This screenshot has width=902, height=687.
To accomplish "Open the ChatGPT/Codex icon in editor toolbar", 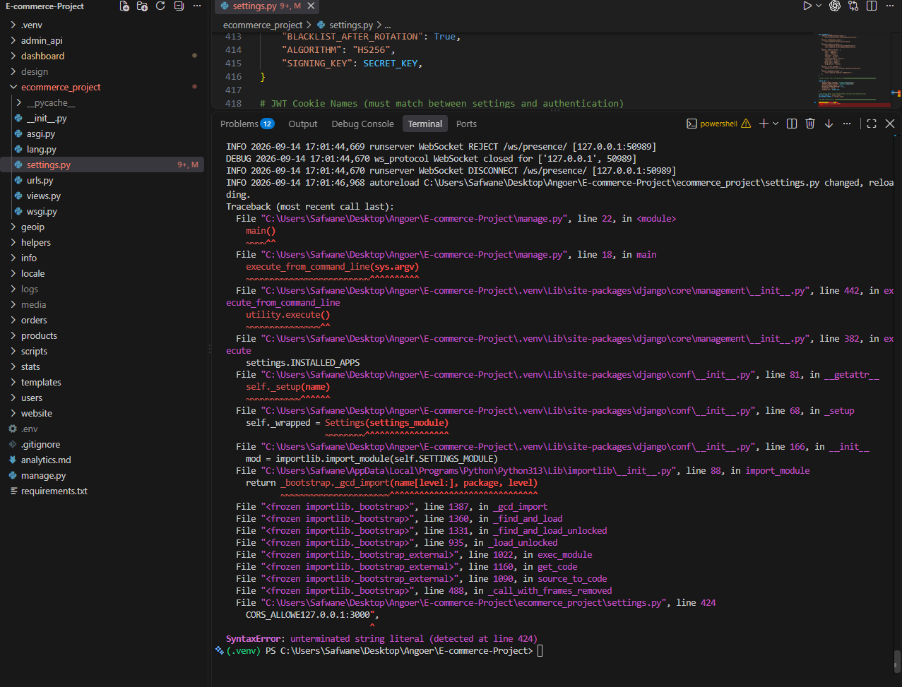I will click(x=835, y=6).
